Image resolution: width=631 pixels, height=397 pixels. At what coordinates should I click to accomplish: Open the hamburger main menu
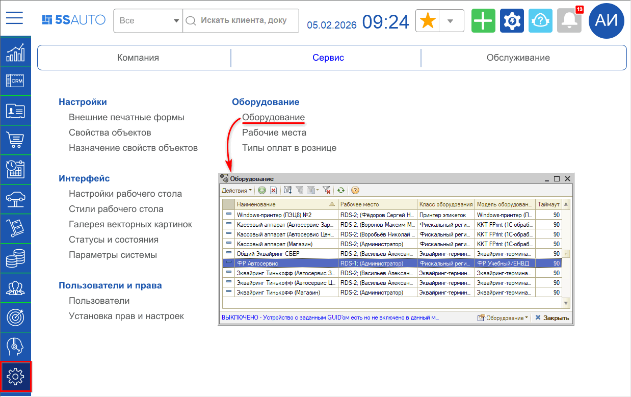15,18
